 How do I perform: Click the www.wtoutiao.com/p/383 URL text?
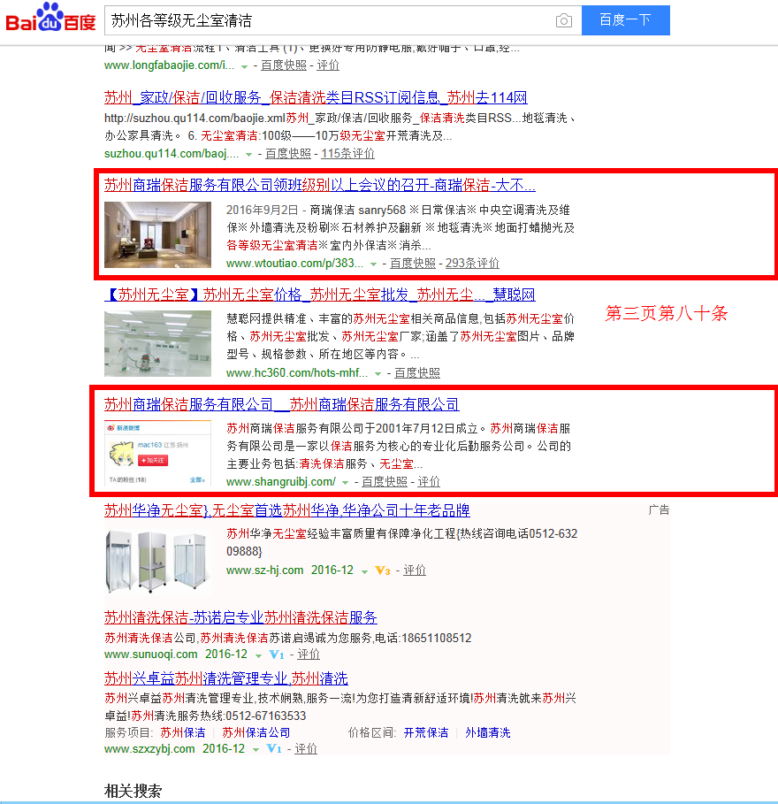pyautogui.click(x=294, y=263)
